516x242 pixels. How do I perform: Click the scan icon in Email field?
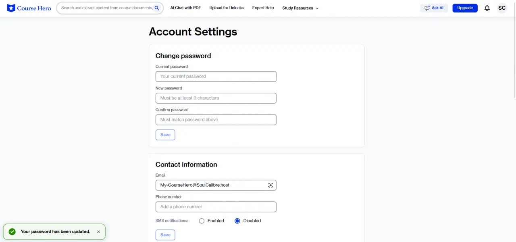point(270,185)
